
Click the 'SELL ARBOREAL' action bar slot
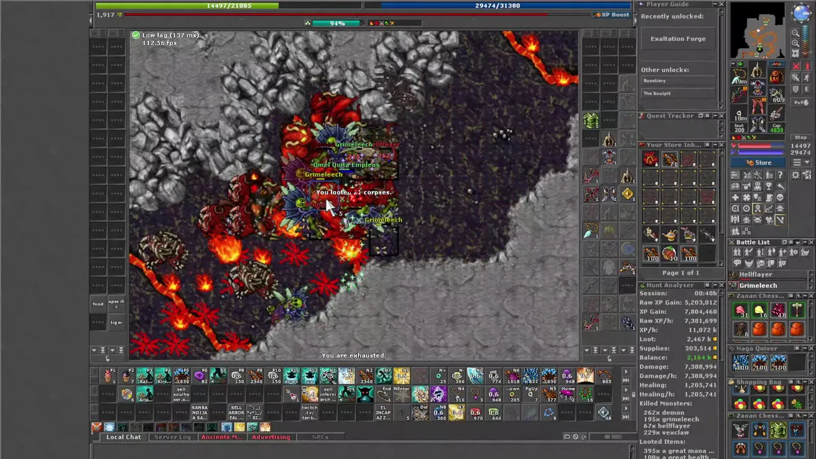click(236, 412)
